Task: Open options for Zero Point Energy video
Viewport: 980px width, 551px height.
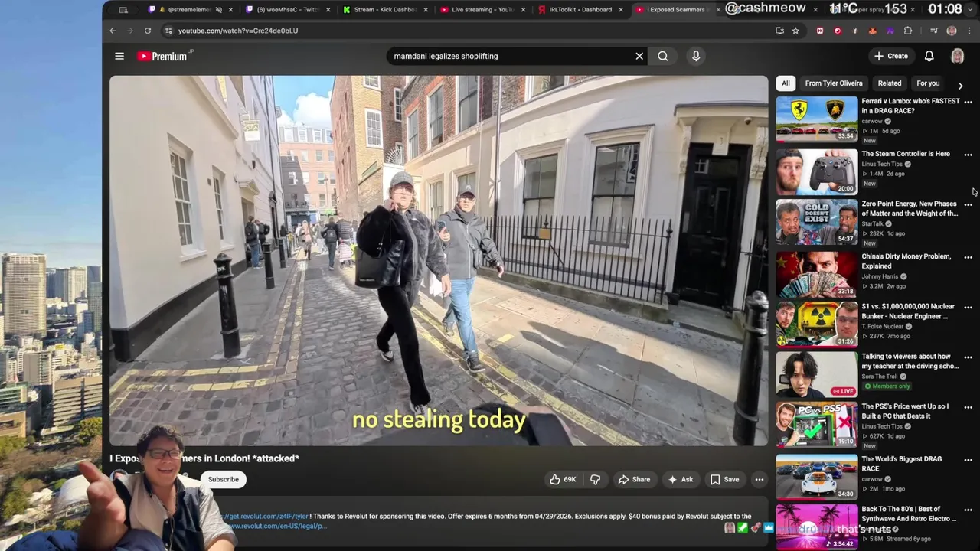Action: [x=968, y=205]
